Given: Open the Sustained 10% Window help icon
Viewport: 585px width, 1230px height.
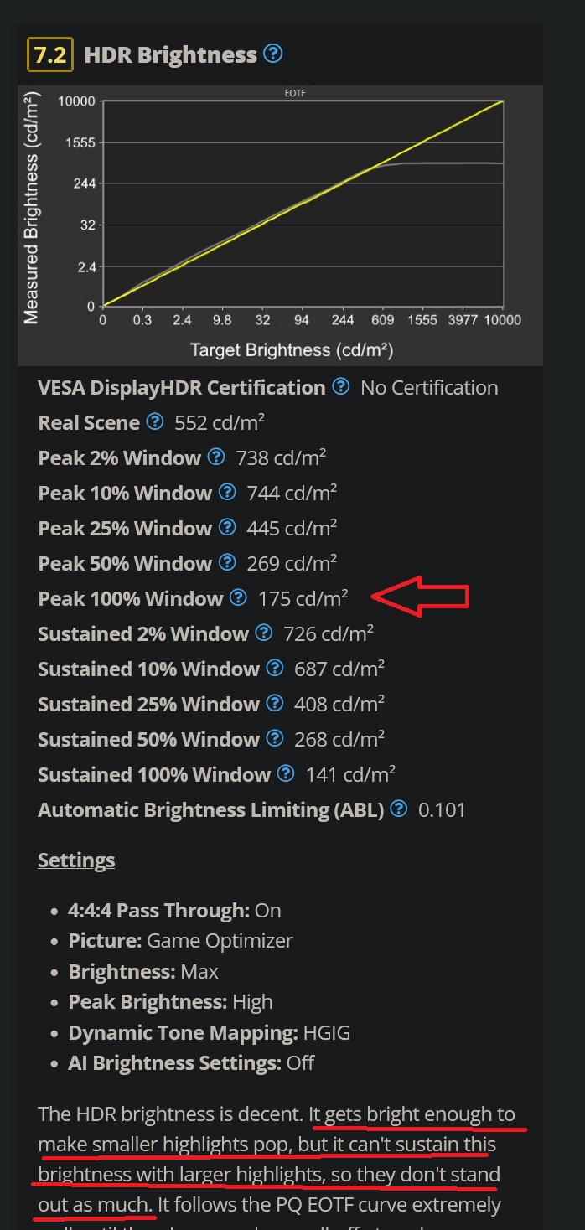Looking at the screenshot, I should 274,669.
